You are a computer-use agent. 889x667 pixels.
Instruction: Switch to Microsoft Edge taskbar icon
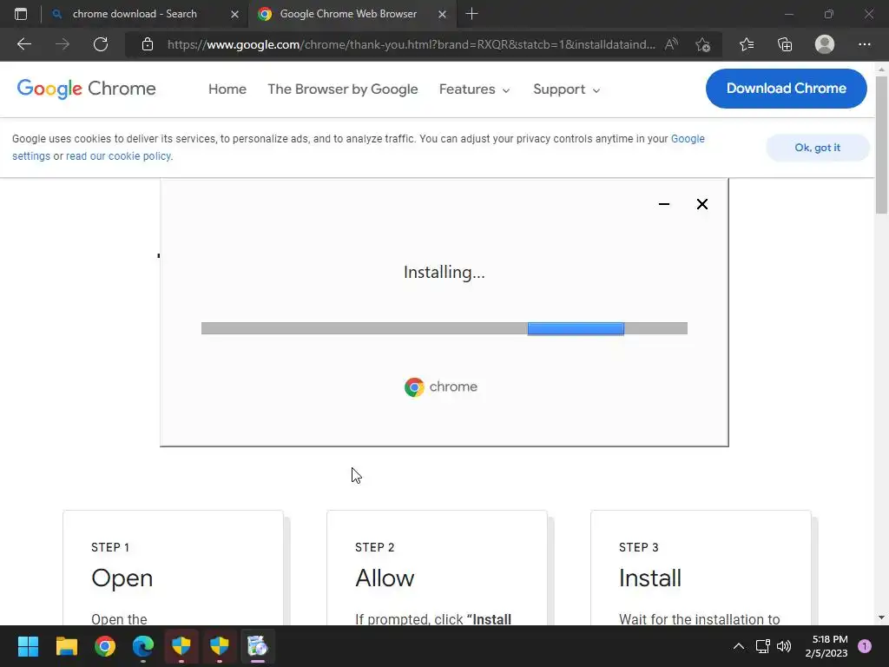coord(143,646)
